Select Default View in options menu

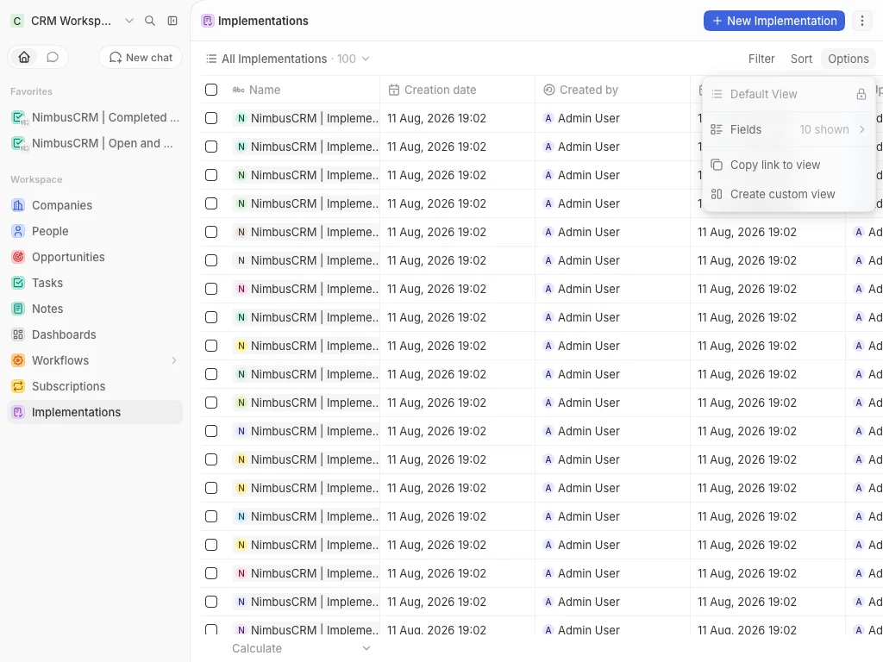click(x=788, y=94)
